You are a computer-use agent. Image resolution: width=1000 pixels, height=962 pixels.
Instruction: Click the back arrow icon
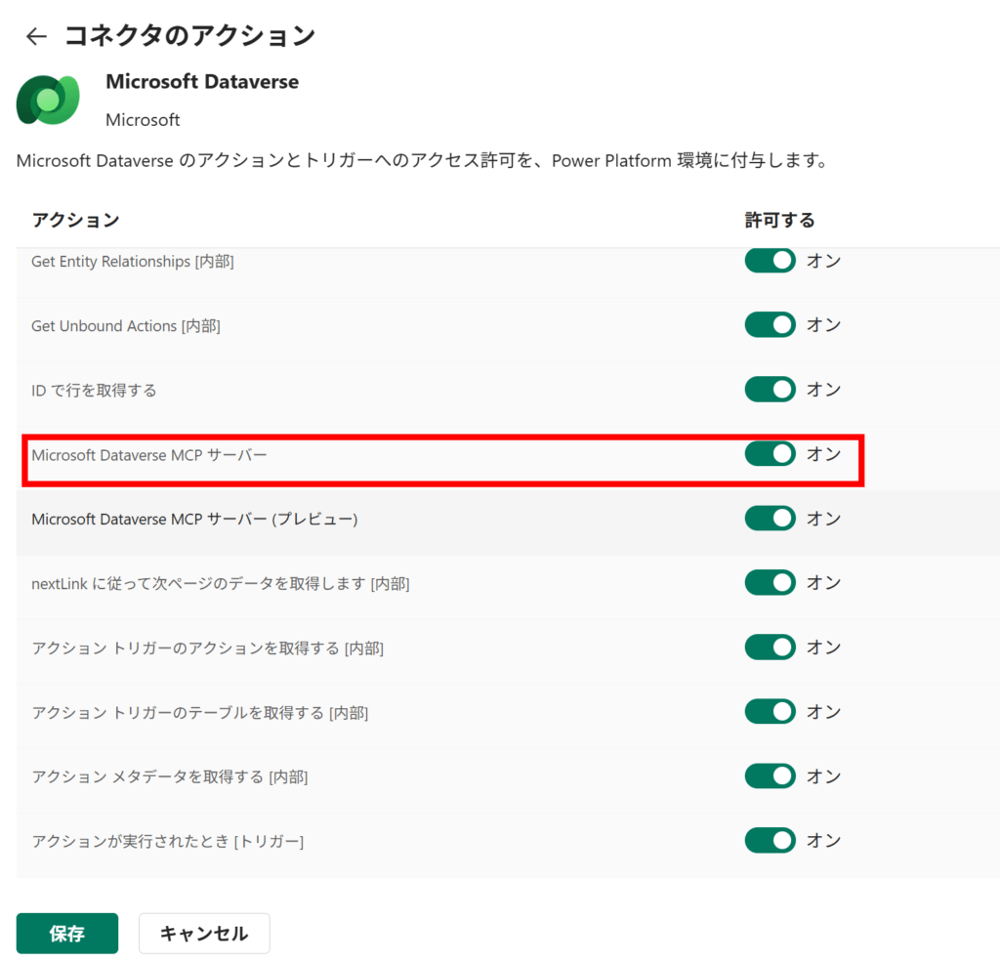36,37
